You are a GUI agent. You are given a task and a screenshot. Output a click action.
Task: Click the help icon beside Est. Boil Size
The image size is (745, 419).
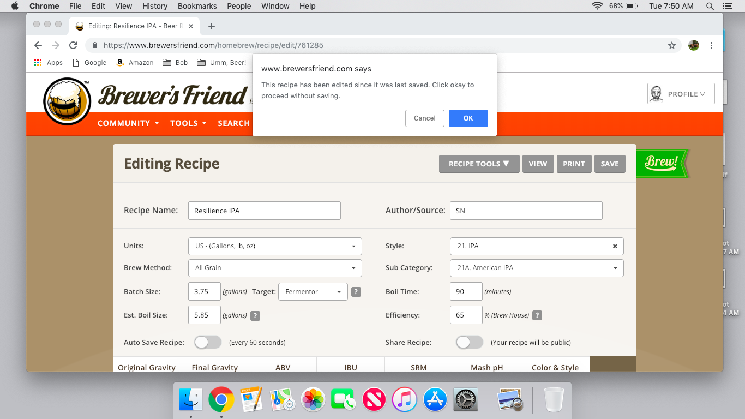[255, 315]
